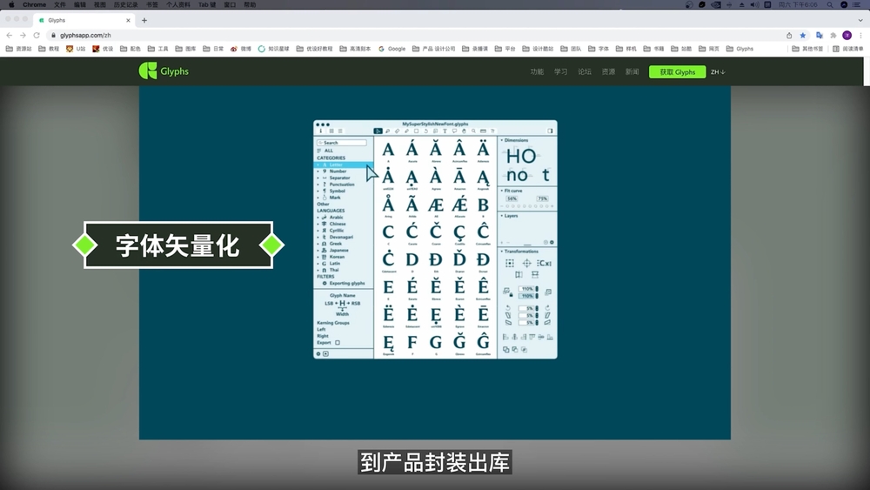Open the purple profile avatar

[x=847, y=35]
